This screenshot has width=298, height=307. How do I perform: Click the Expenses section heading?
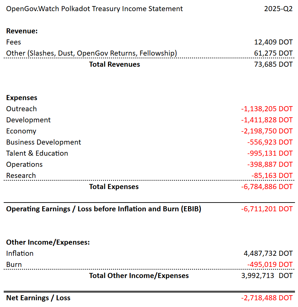(22, 98)
